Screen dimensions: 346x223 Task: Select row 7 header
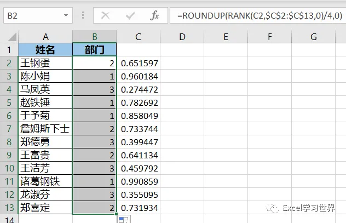[x=9, y=129]
